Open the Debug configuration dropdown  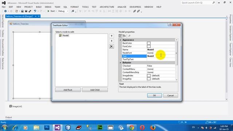[x=68, y=11]
